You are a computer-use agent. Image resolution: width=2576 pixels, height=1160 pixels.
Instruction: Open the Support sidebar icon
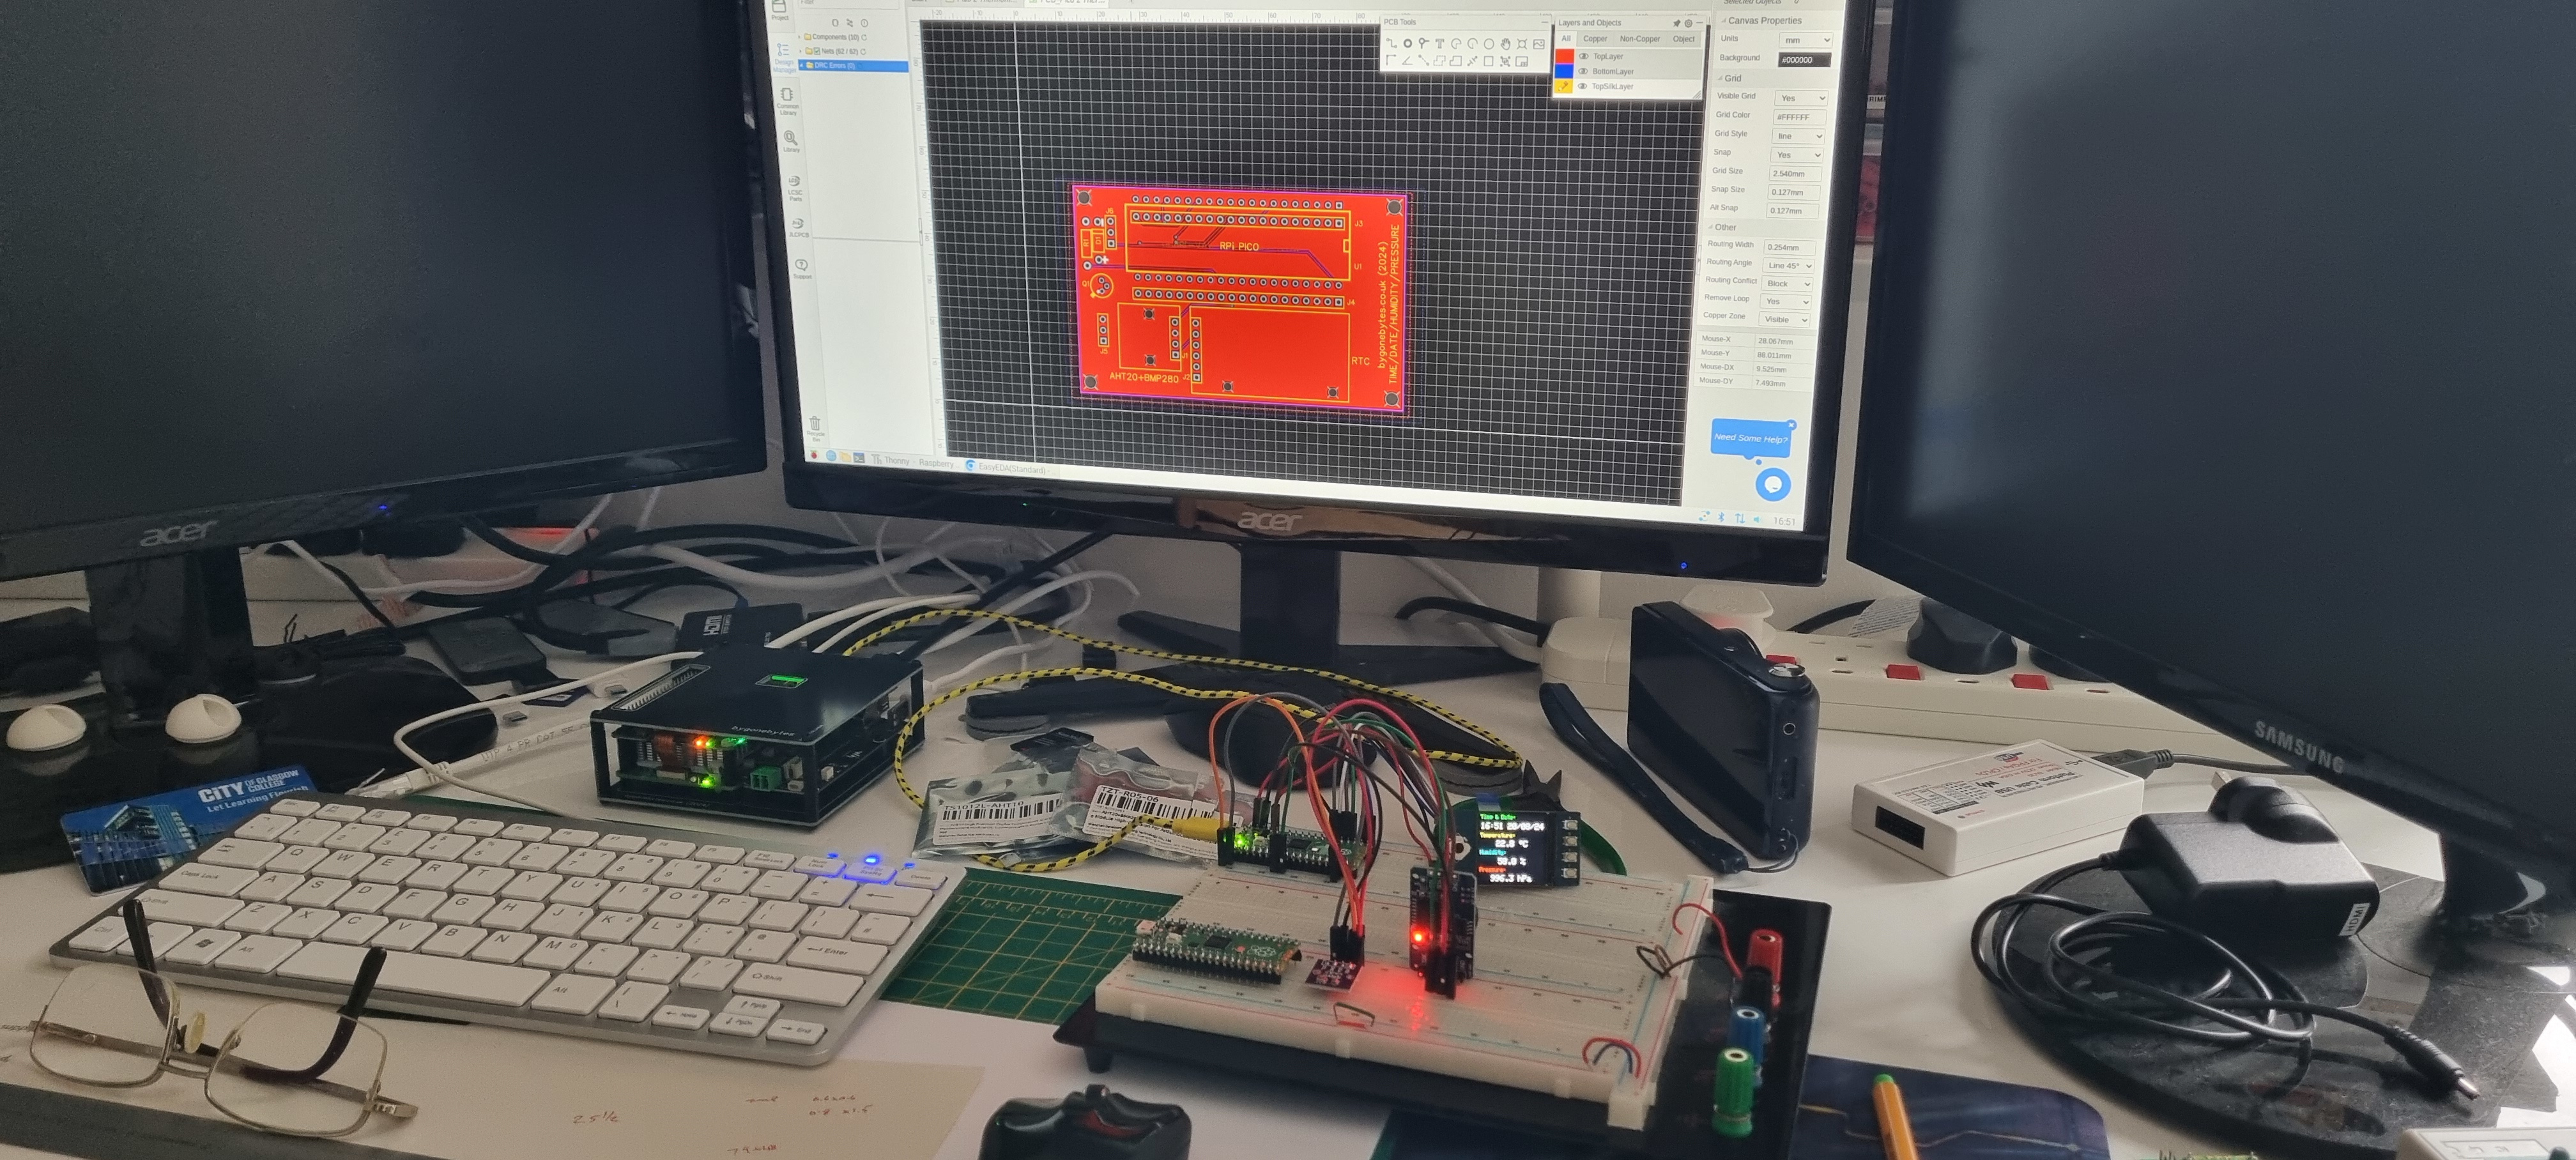(801, 268)
